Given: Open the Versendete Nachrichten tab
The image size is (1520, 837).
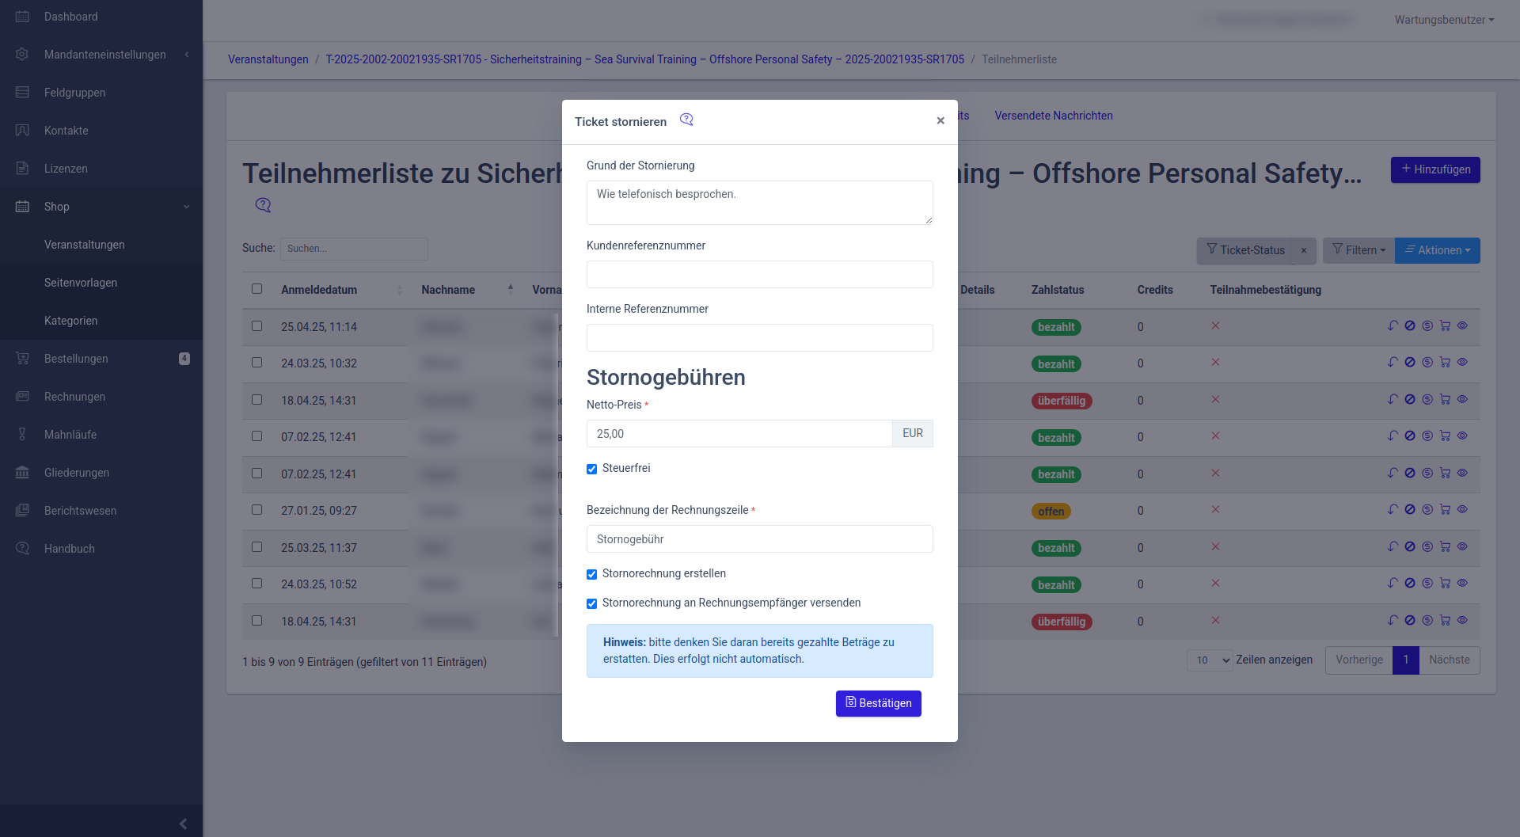Looking at the screenshot, I should point(1053,116).
